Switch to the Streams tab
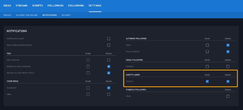Screen dimensions: 243x110 point(22,5)
